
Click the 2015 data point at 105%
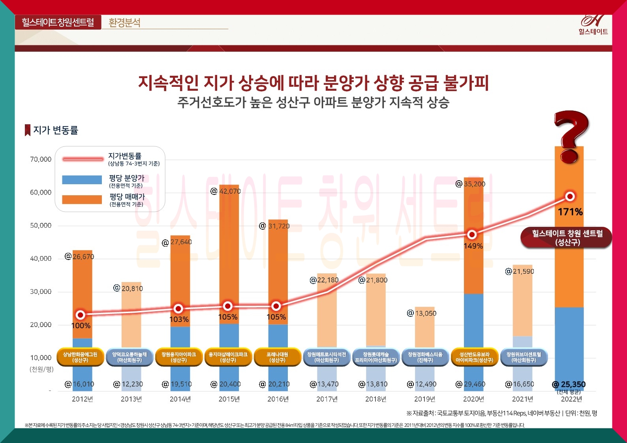(x=227, y=306)
